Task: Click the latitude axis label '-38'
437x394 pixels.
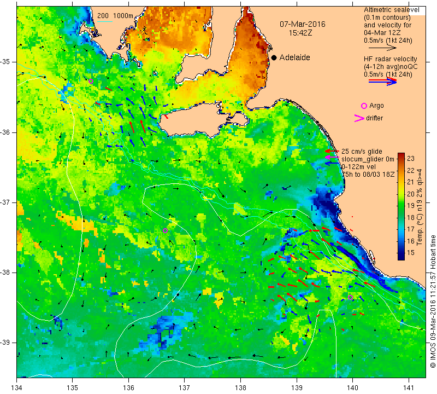Action: tap(5, 273)
